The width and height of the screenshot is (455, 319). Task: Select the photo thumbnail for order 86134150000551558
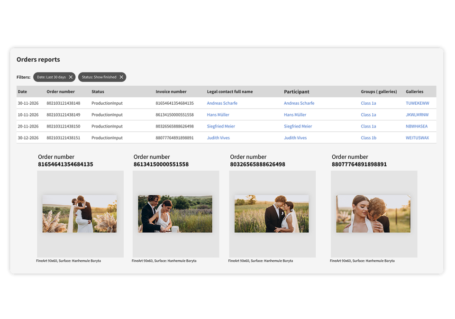click(x=175, y=214)
